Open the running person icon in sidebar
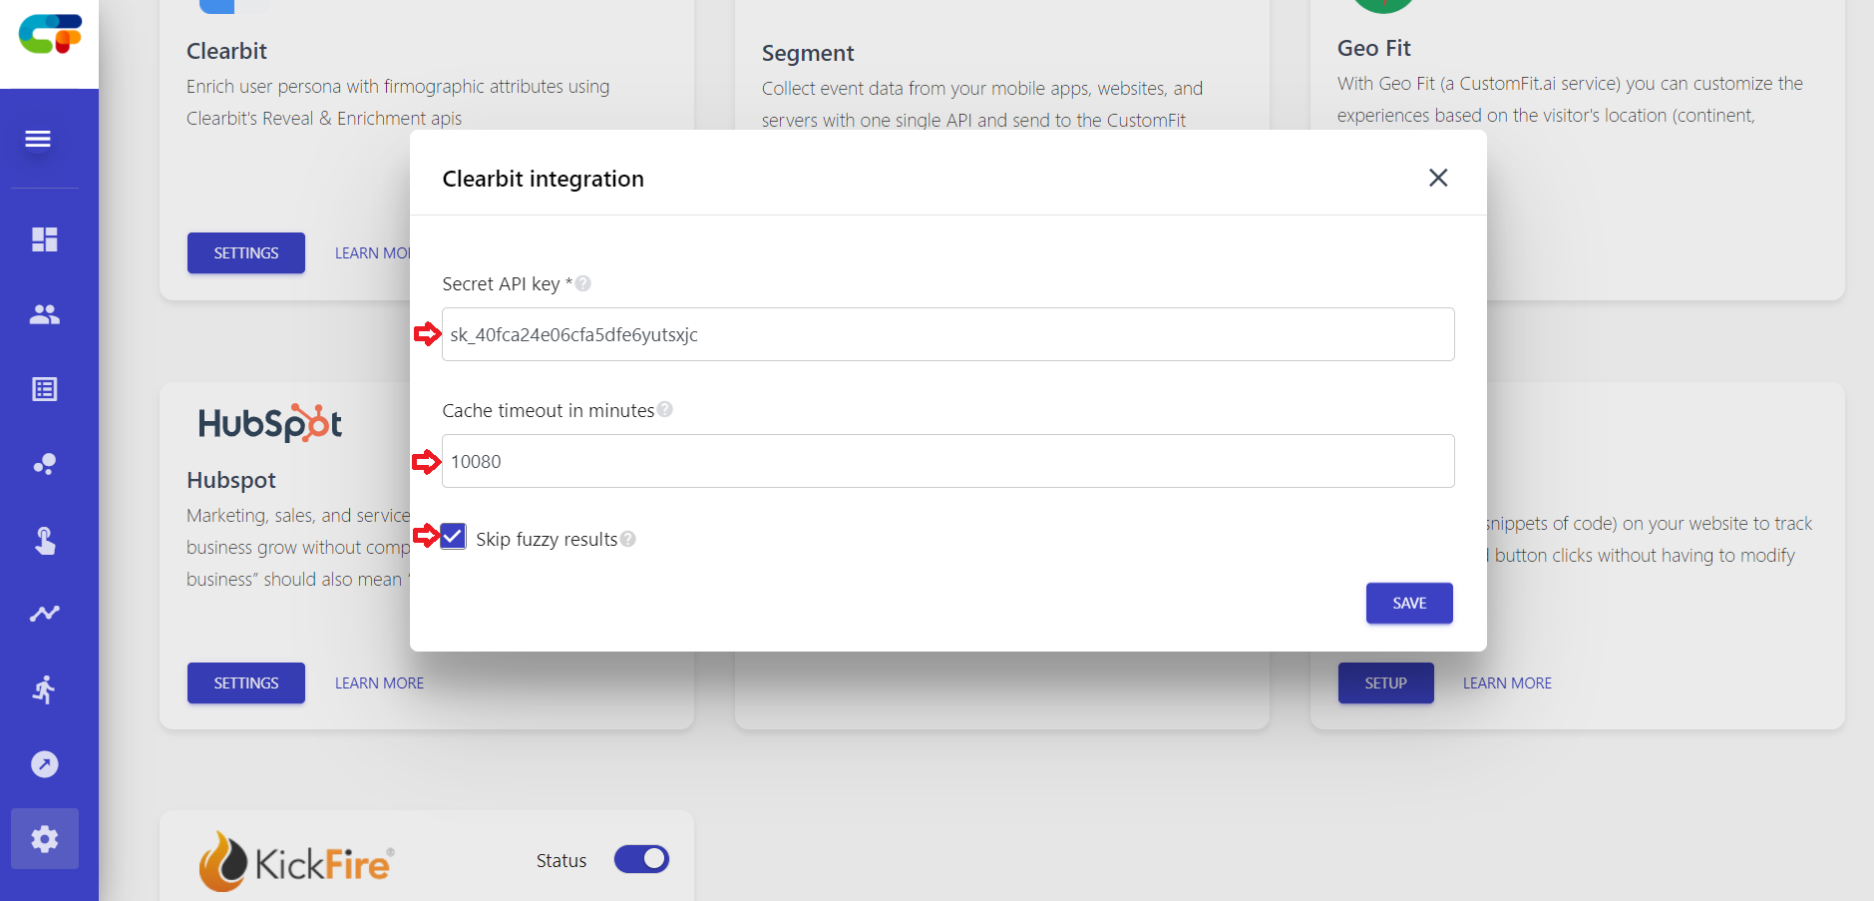This screenshot has height=901, width=1874. pos(45,689)
